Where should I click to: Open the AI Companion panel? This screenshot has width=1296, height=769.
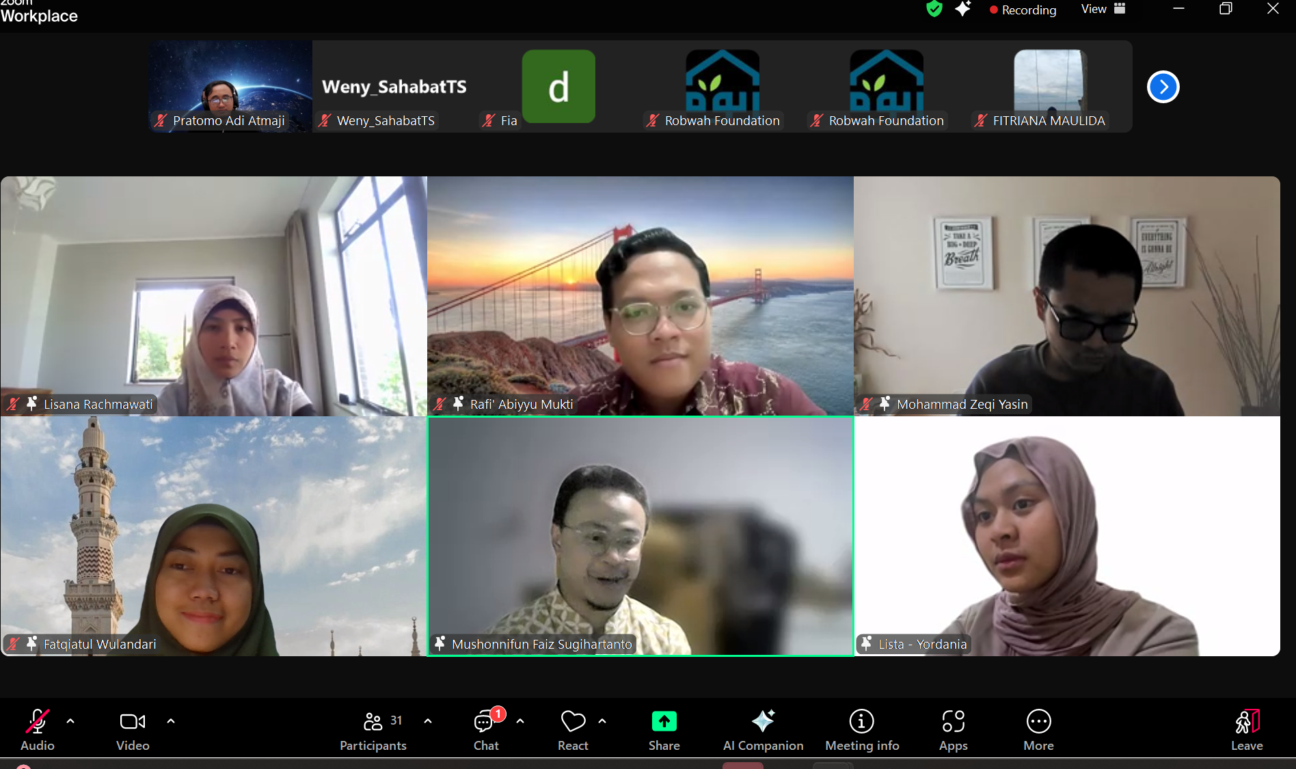click(x=763, y=729)
